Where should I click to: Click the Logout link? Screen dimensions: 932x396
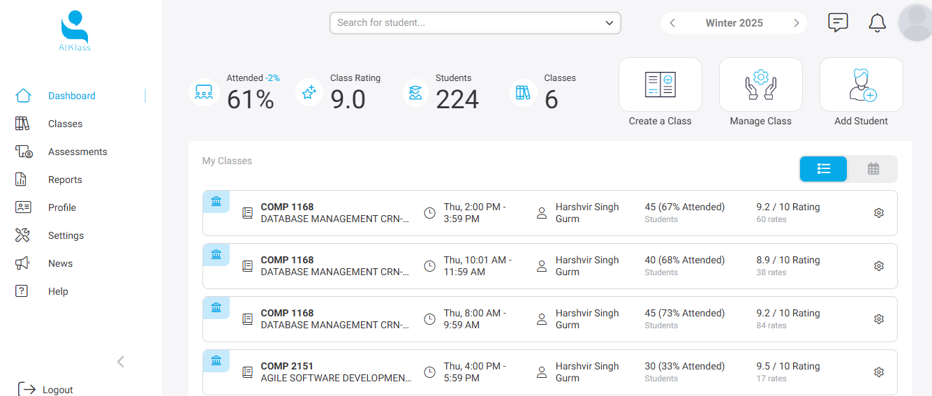pyautogui.click(x=57, y=390)
